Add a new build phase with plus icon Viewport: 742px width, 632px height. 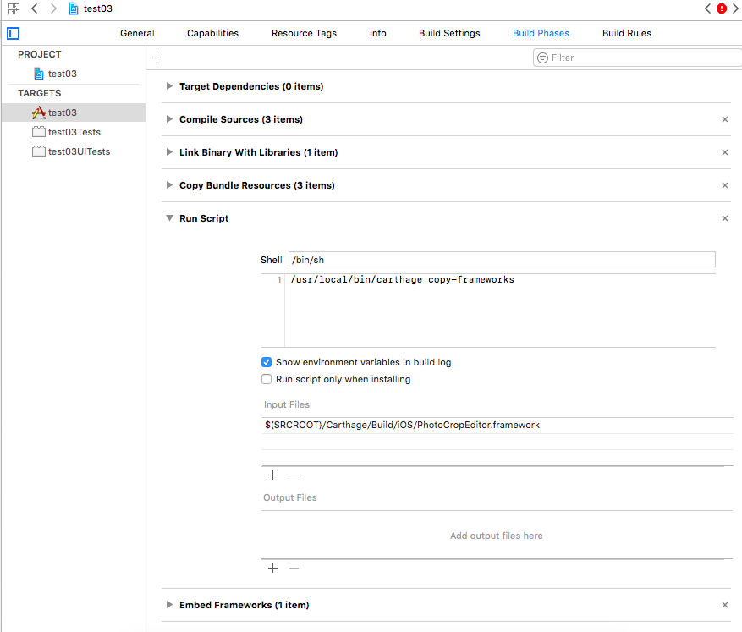pyautogui.click(x=157, y=58)
